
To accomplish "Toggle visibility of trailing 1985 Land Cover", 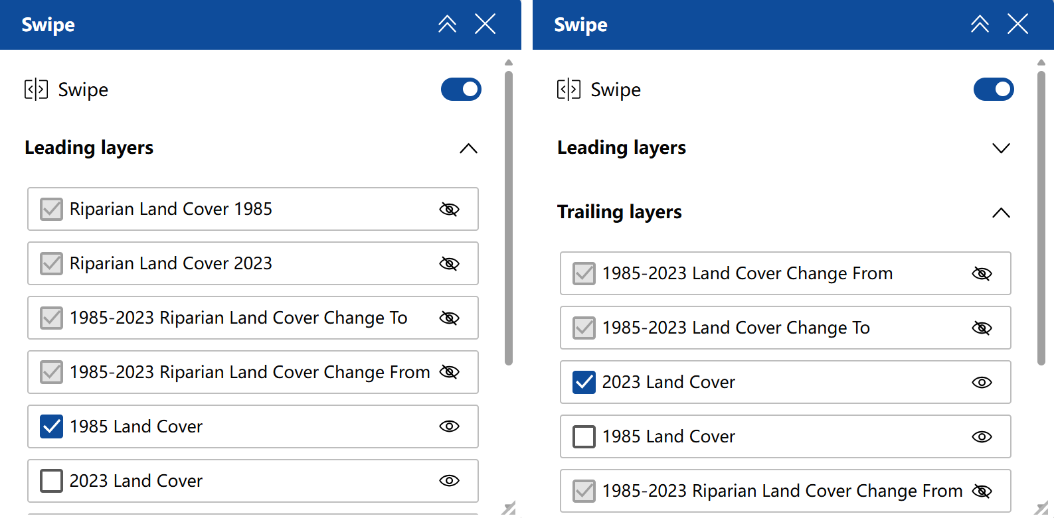I will (982, 437).
